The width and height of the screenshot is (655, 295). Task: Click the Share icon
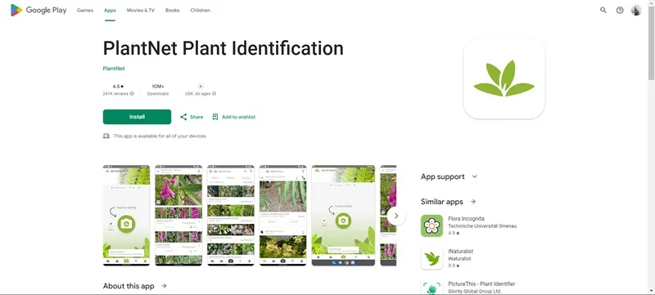[x=183, y=117]
